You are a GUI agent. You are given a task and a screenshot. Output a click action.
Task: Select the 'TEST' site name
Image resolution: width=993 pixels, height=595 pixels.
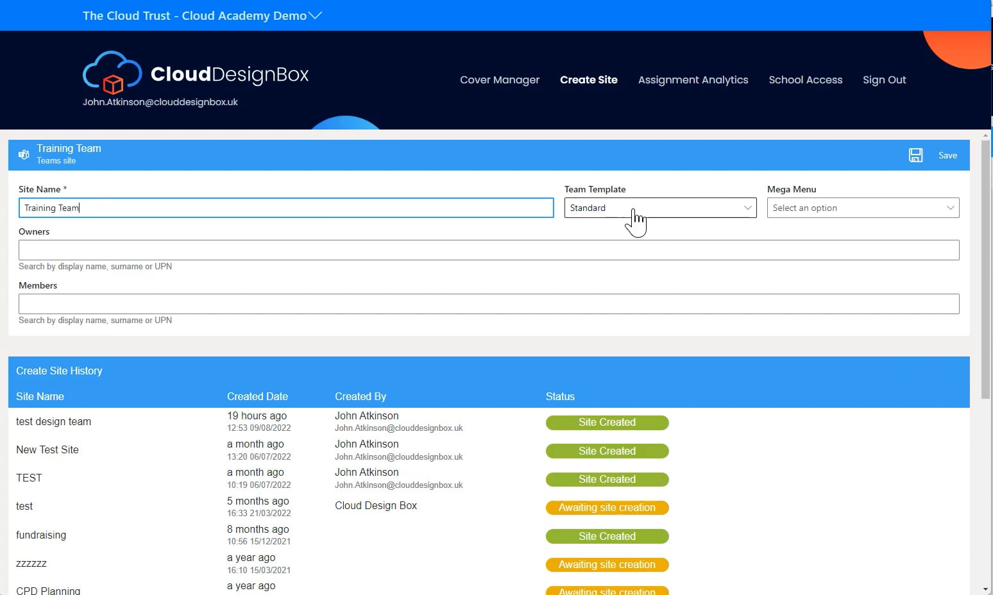(29, 478)
